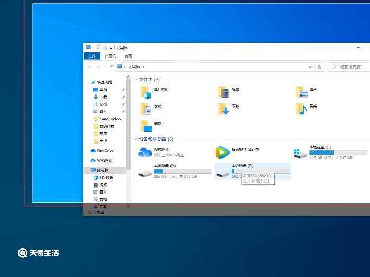Select 快速访问 in the sidebar
The height and width of the screenshot is (277, 370).
[x=104, y=82]
